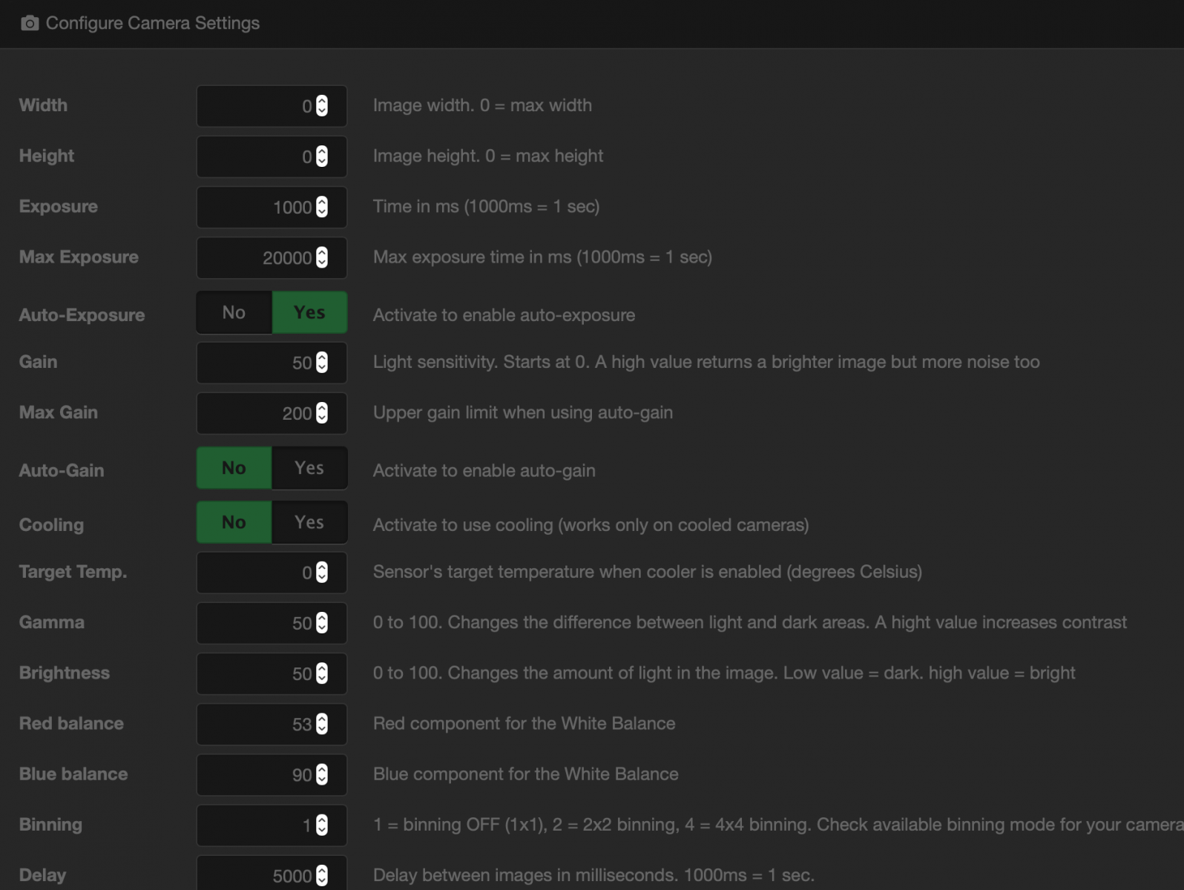Click the Cooling label
The height and width of the screenshot is (890, 1184).
click(x=51, y=525)
